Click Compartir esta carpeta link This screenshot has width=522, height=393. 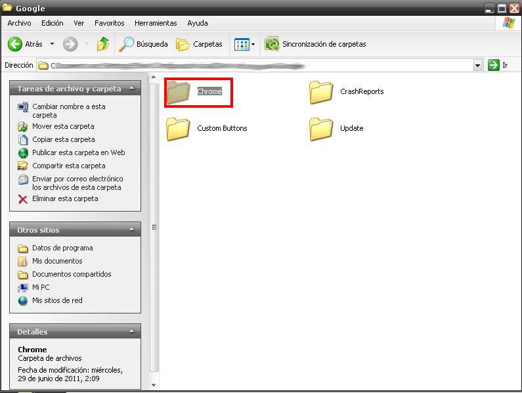(x=68, y=166)
